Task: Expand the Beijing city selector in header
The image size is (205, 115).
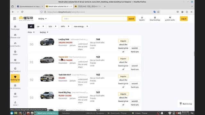Action: (x=42, y=19)
